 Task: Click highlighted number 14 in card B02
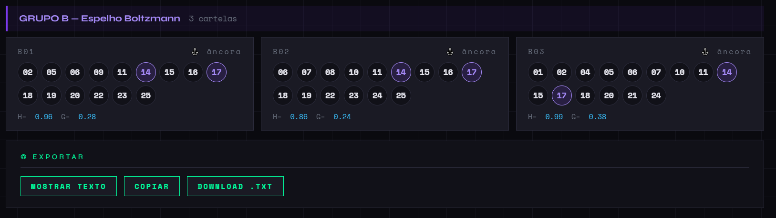401,72
